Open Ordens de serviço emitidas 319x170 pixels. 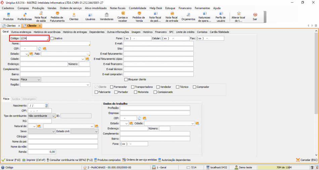click(x=139, y=160)
